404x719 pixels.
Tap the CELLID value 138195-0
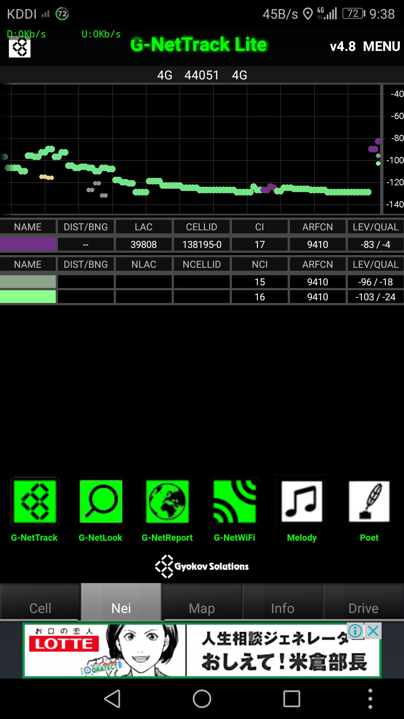pyautogui.click(x=202, y=245)
